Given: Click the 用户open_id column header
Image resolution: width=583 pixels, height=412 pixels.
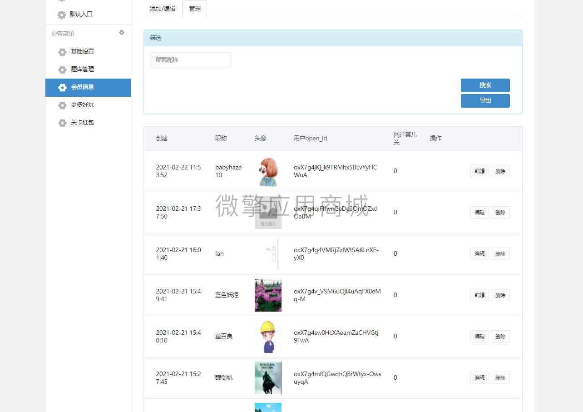Looking at the screenshot, I should [x=310, y=138].
